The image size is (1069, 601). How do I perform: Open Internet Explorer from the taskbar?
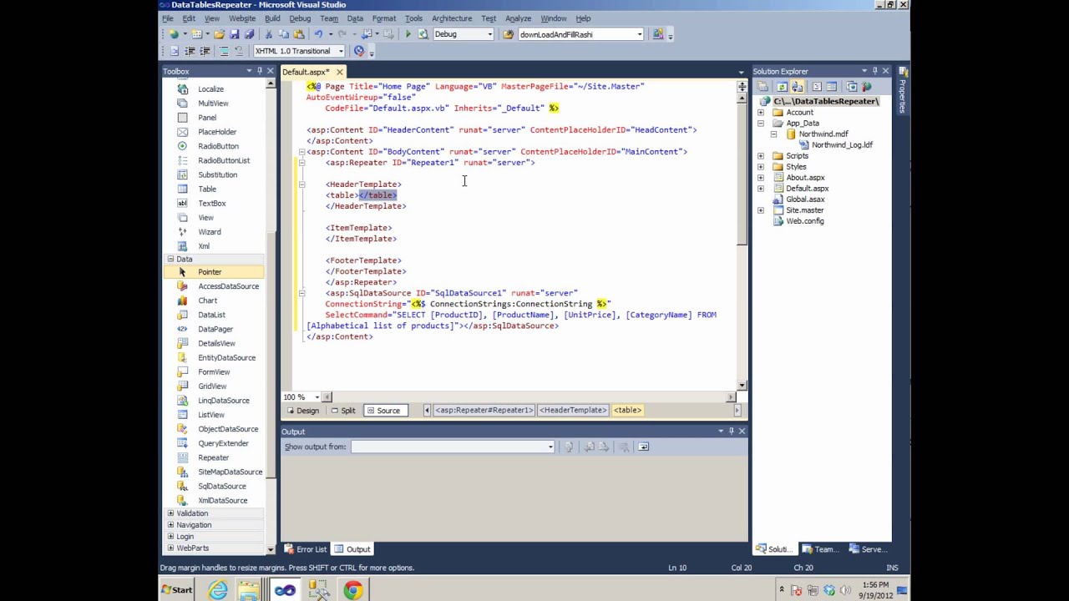point(218,590)
